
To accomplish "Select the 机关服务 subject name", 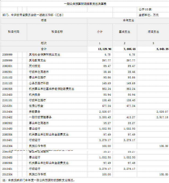I will (34, 95).
